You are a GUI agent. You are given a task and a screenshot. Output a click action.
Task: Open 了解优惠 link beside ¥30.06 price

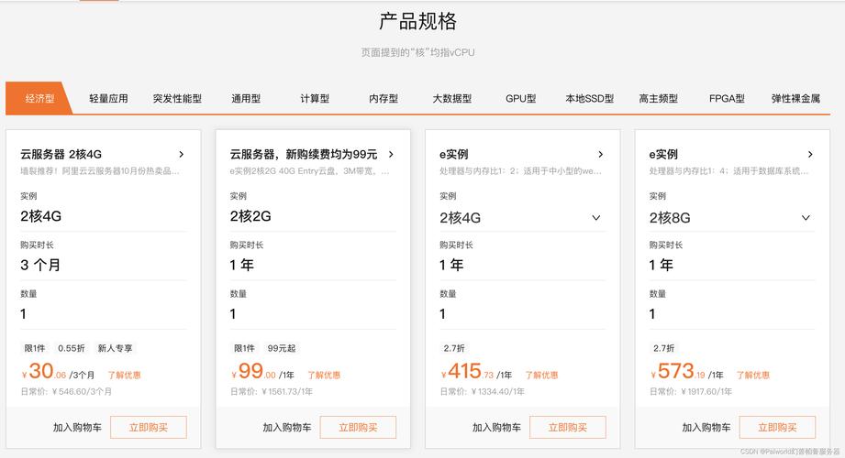pos(124,376)
